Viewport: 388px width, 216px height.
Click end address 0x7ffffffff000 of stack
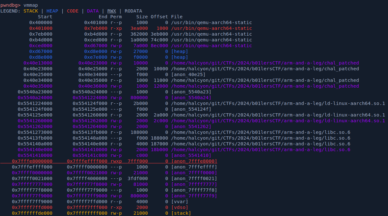pos(87,213)
